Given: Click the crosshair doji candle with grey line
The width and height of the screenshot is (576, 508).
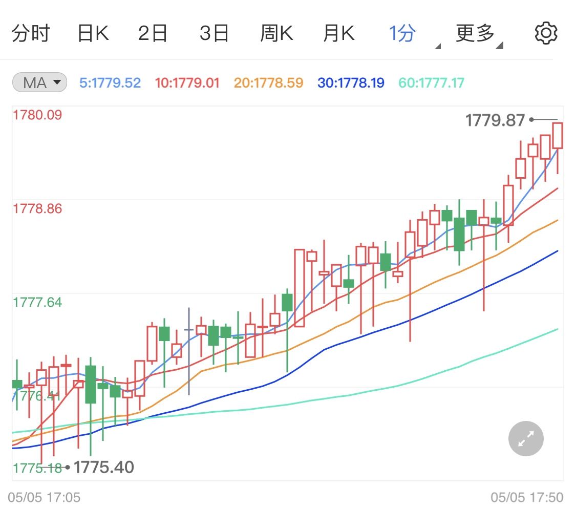Looking at the screenshot, I should (189, 351).
